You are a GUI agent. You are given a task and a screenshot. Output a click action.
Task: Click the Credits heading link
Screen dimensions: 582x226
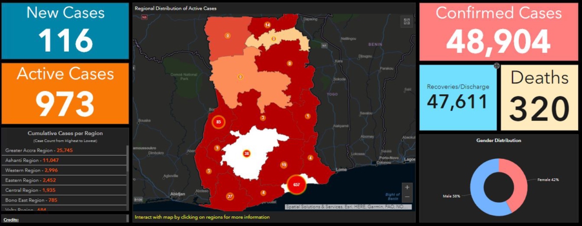(11, 220)
